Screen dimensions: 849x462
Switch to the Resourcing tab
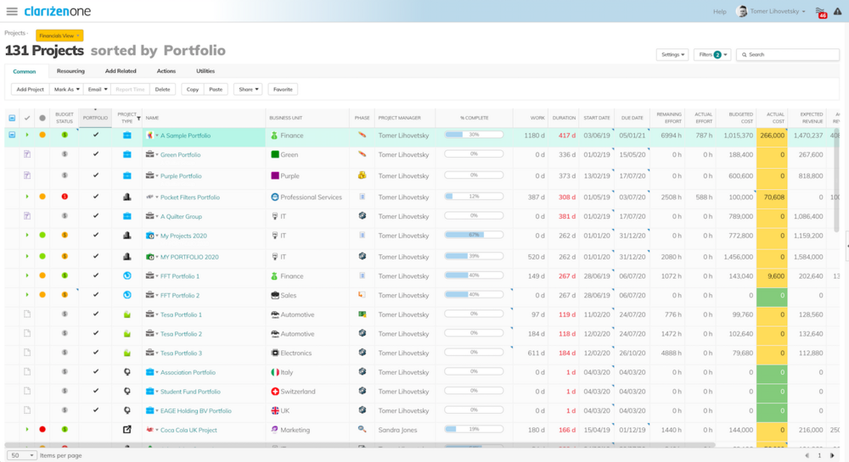[x=70, y=71]
